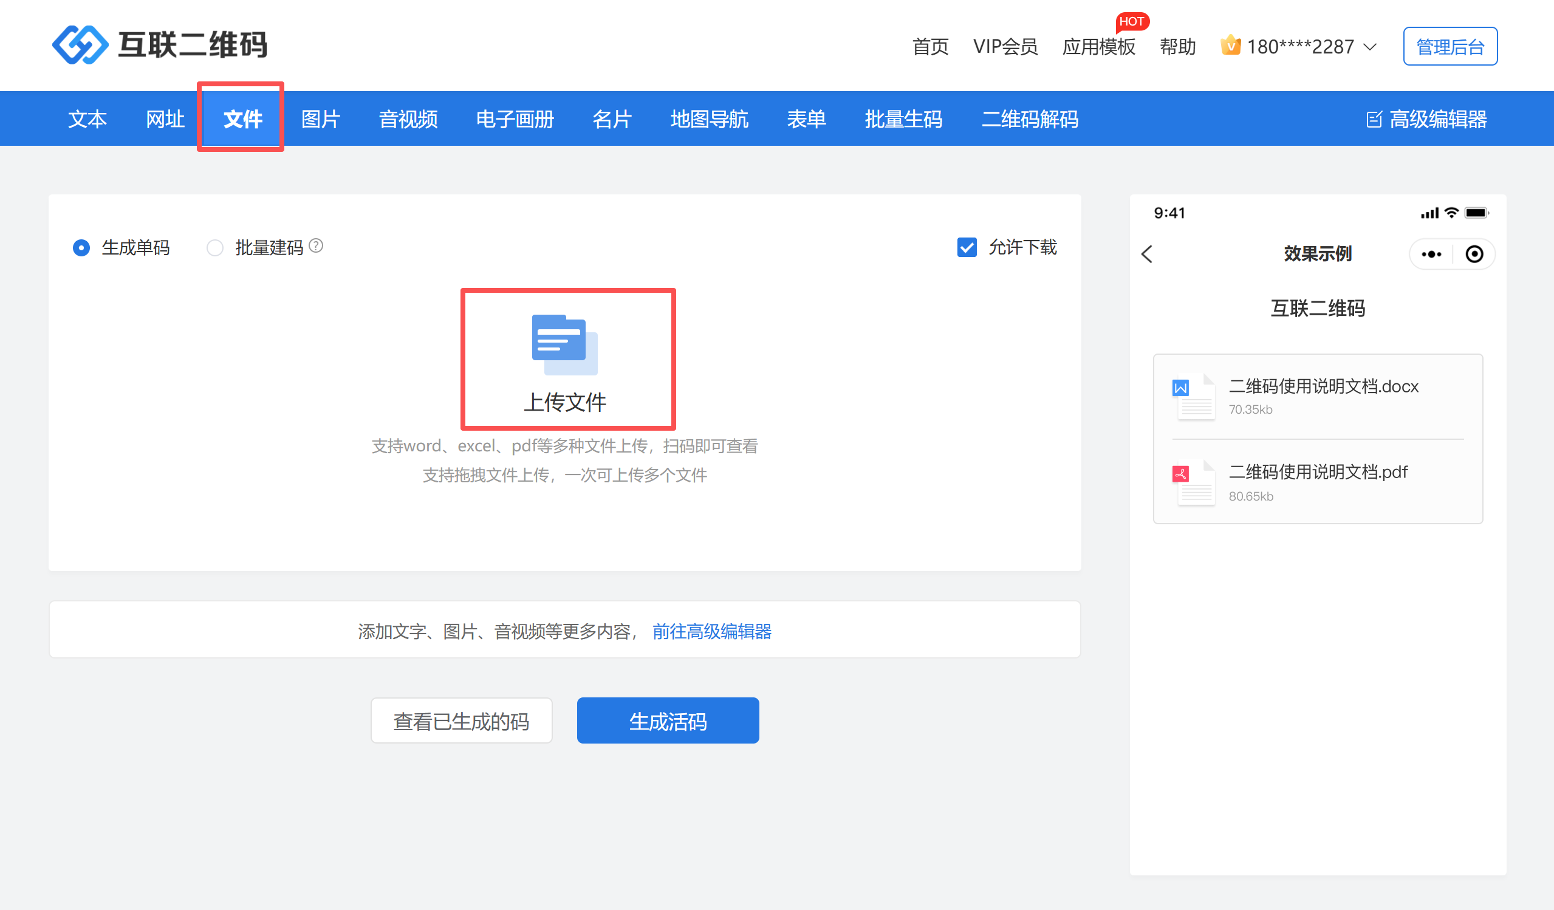Screen dimensions: 1554x910
Task: Click 查看已生成的码 button
Action: pyautogui.click(x=460, y=720)
